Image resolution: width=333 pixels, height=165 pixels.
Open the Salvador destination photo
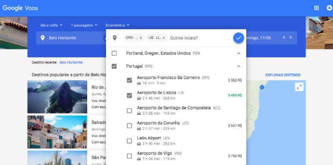point(57,132)
